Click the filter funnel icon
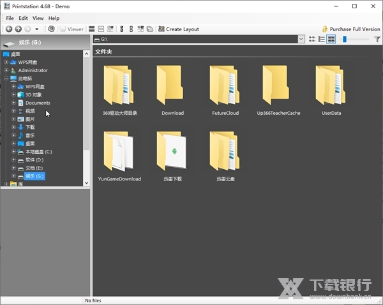 pyautogui.click(x=377, y=40)
